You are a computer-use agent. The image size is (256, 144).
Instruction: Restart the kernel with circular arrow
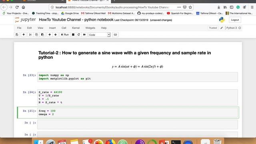pyautogui.click(x=79, y=35)
